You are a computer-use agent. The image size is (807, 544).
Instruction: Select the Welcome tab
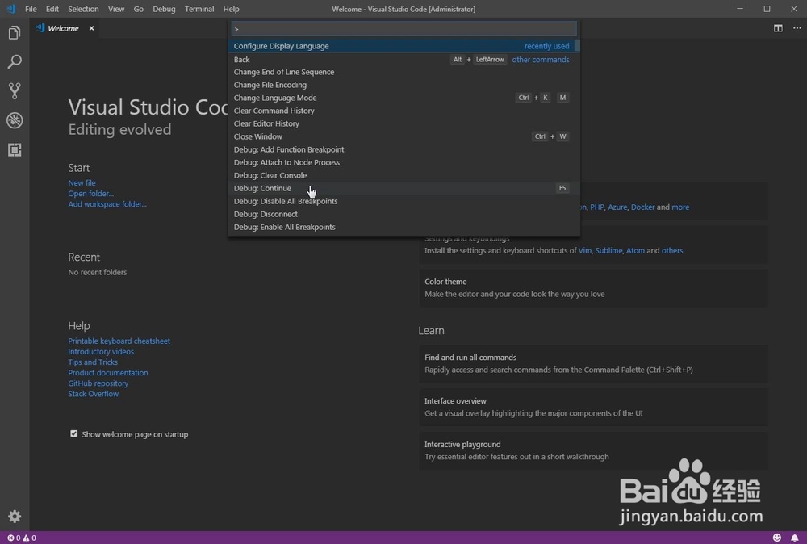(63, 28)
